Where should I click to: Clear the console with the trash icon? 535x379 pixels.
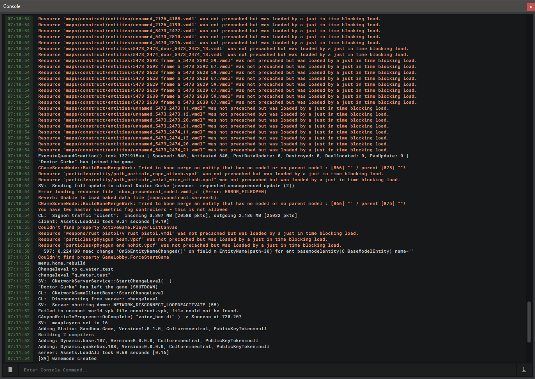[x=10, y=370]
